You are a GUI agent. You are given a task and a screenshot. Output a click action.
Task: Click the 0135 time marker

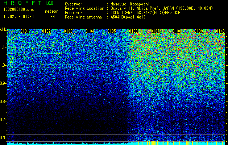pos(112,31)
